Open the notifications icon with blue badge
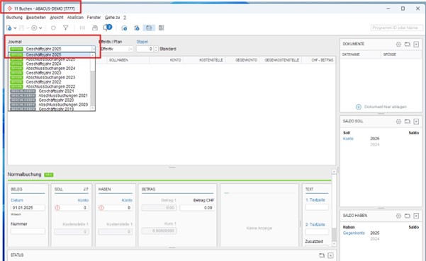426x261 pixels. (108, 28)
